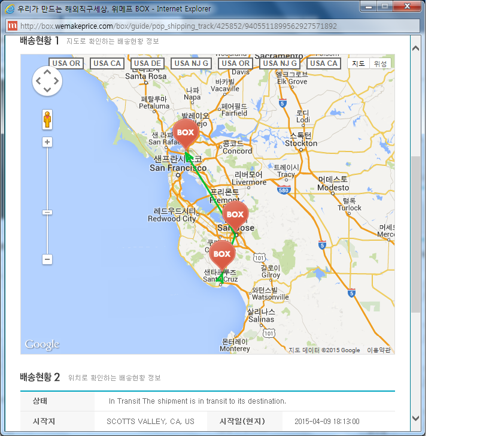Click the page scrollbar up arrow

point(415,47)
